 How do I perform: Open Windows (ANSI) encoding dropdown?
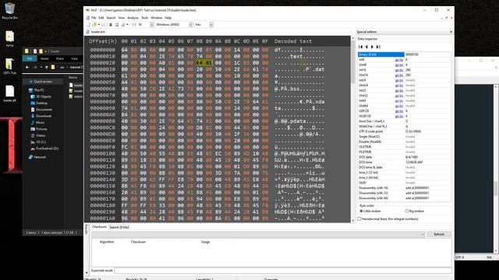coord(191,24)
